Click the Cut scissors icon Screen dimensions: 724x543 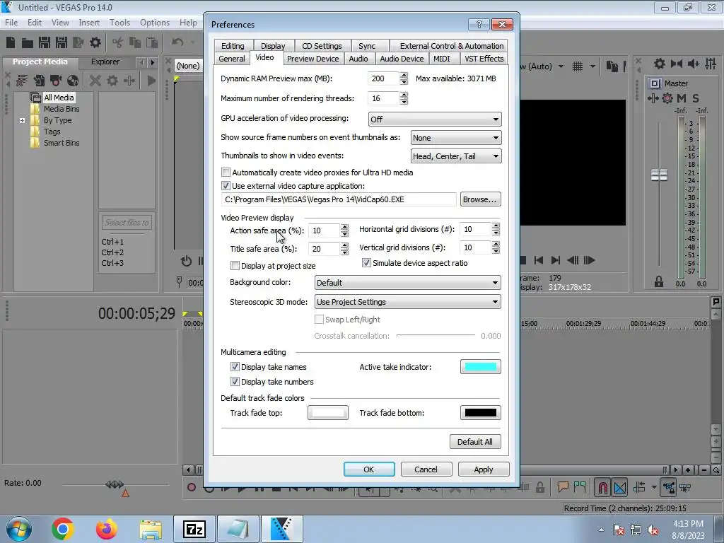click(x=118, y=43)
